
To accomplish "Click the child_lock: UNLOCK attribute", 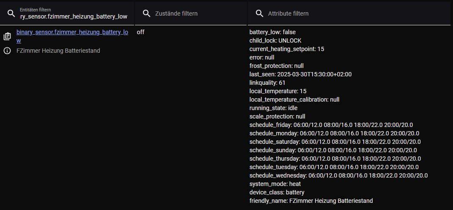I will pyautogui.click(x=275, y=40).
